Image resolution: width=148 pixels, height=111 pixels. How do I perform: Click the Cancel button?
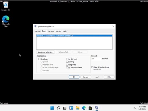point(86,77)
